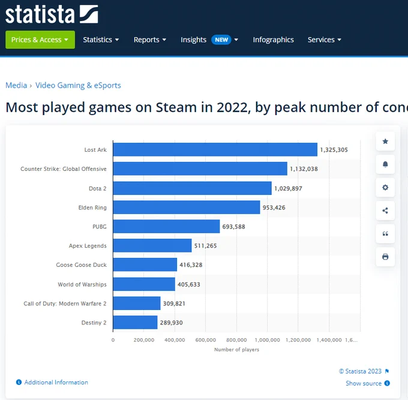Click the Elden Ring bar
This screenshot has width=408, height=400.
[x=187, y=207]
